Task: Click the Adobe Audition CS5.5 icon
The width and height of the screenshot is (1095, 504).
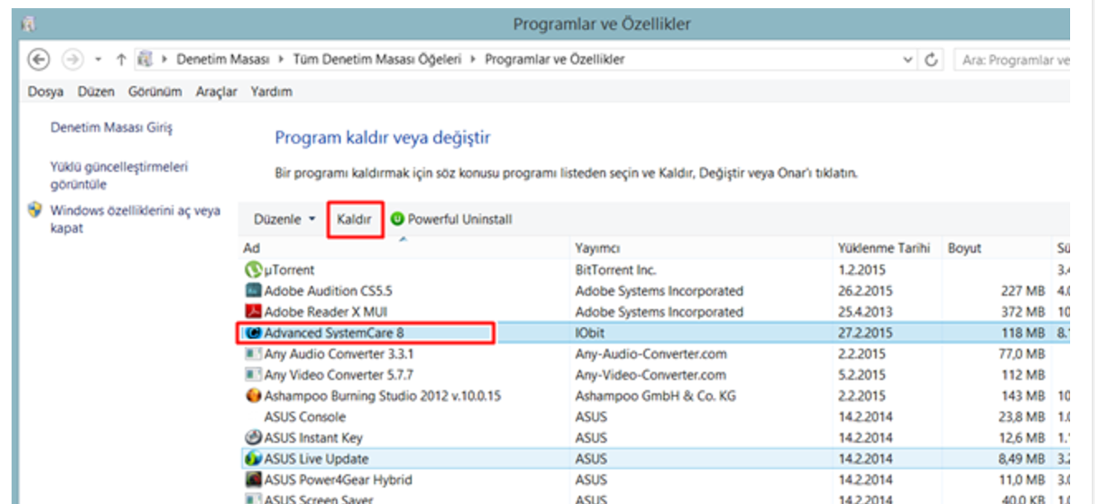Action: point(253,291)
